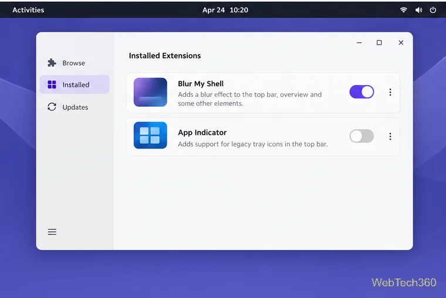The width and height of the screenshot is (446, 298).
Task: Open Blur My Shell more options menu
Action: [x=390, y=92]
